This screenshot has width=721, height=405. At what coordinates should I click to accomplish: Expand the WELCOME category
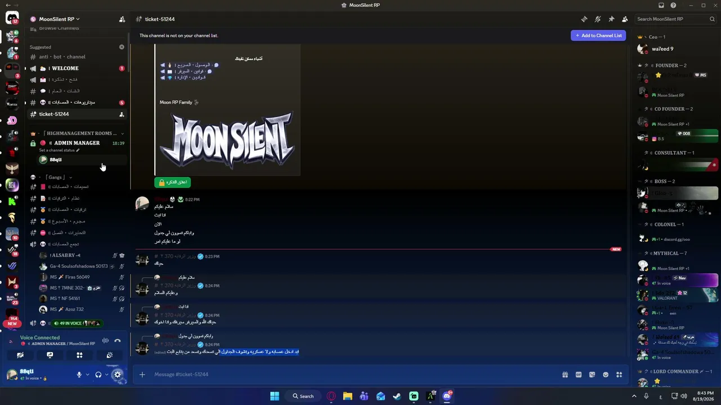[77, 68]
